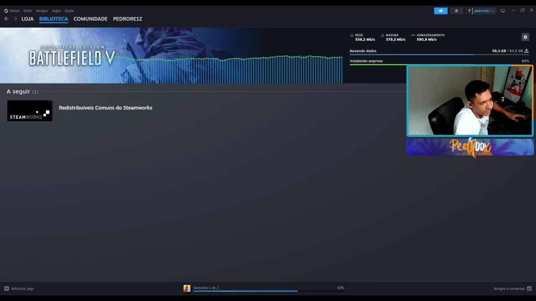Go back with the left arrow

click(6, 19)
